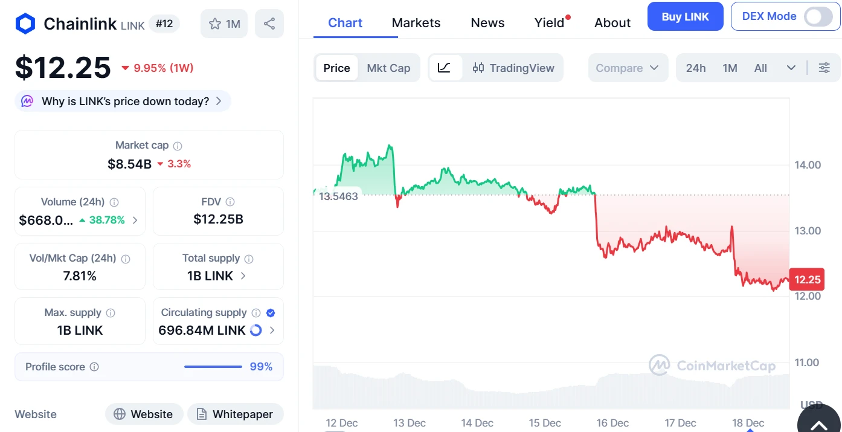Add LINK to watchlist via star icon
The image size is (842, 432).
[x=216, y=23]
